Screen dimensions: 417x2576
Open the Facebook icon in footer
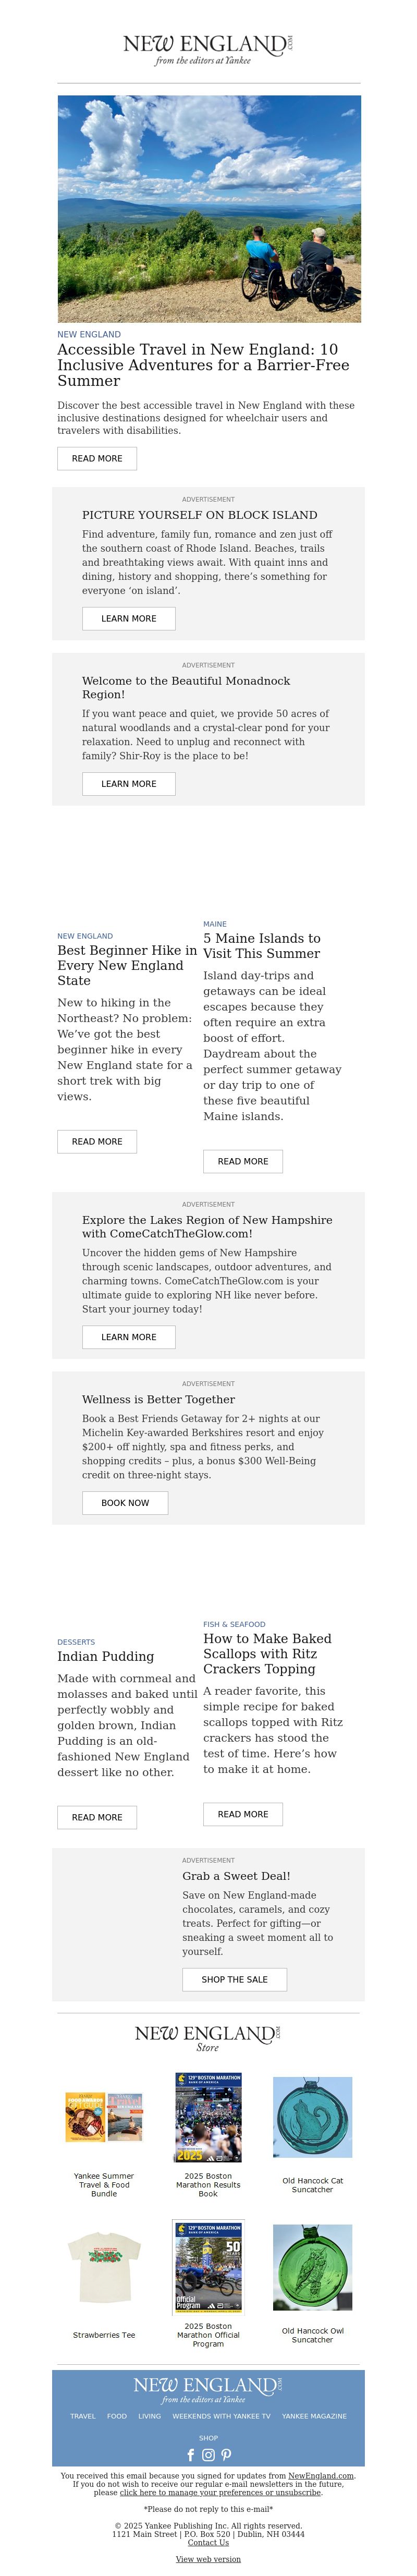coord(190,2454)
